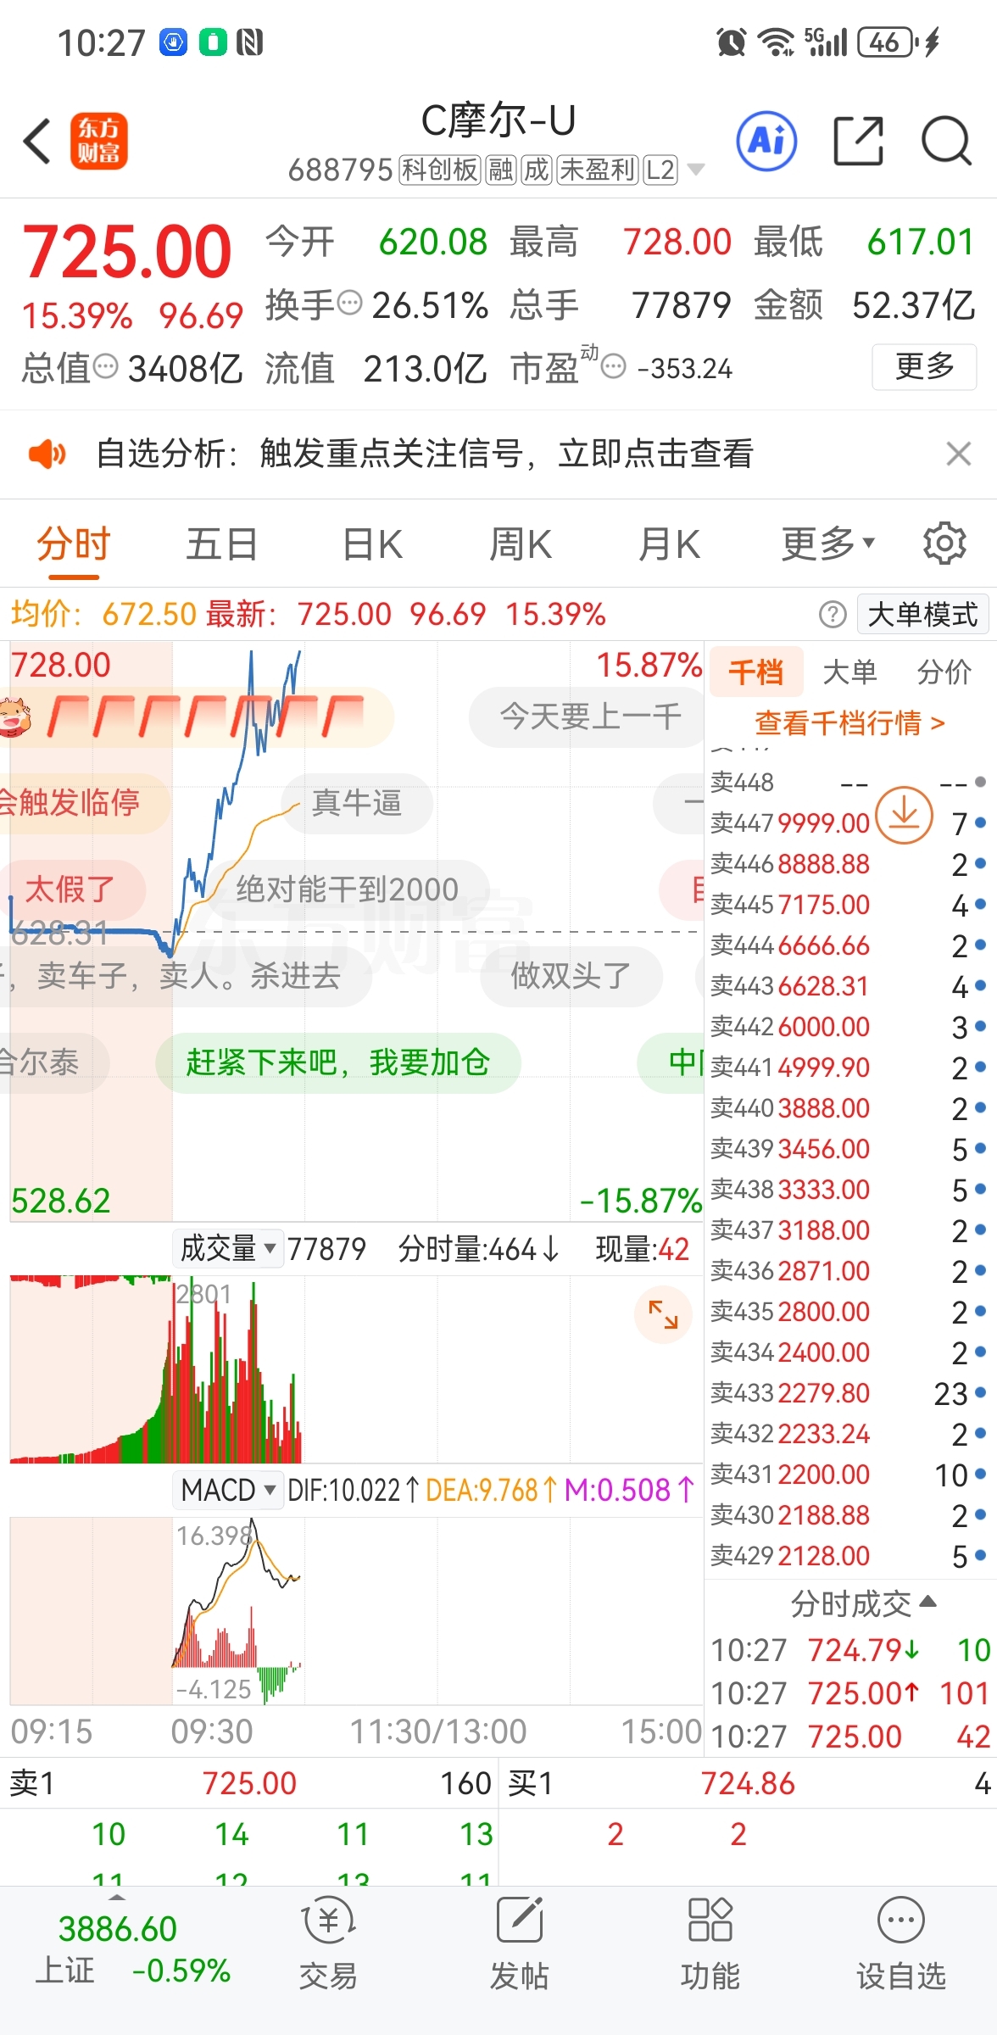Tap the volume bar chart
997x2035 pixels.
(x=356, y=1369)
